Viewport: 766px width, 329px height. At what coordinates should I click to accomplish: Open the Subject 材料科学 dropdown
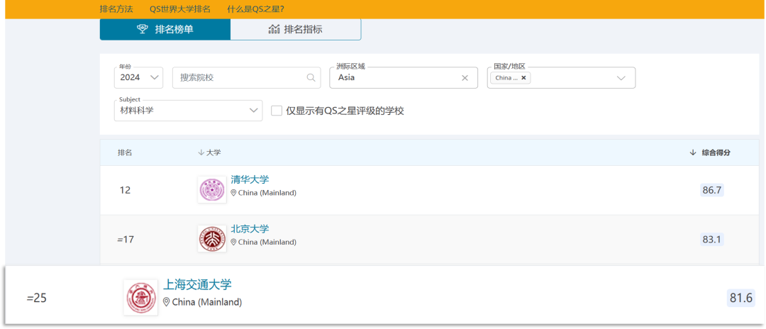(188, 111)
